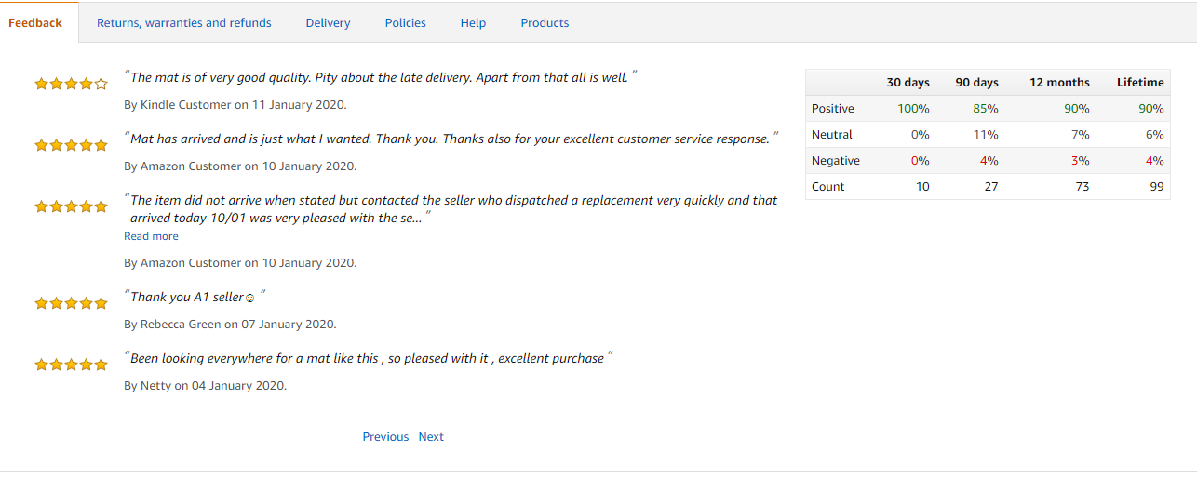This screenshot has width=1197, height=478.
Task: Open the Feedback tab
Action: pos(35,22)
